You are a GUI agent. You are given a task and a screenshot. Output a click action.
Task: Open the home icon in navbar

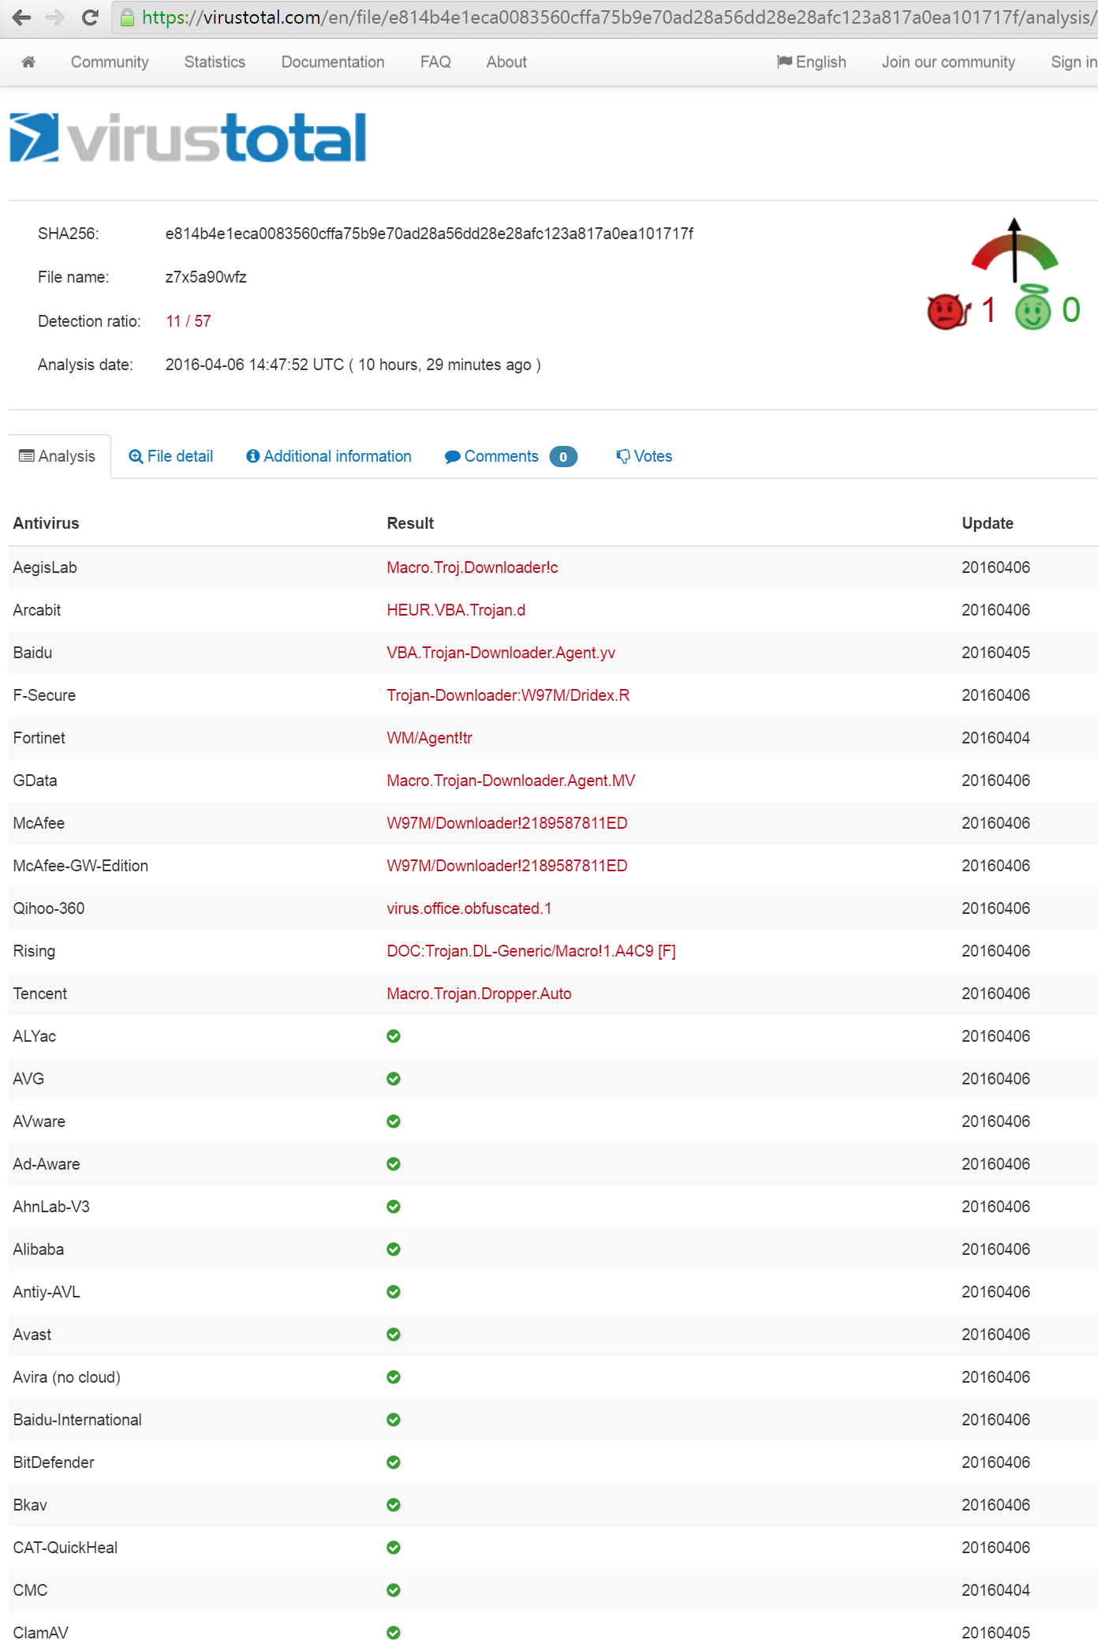pos(28,62)
